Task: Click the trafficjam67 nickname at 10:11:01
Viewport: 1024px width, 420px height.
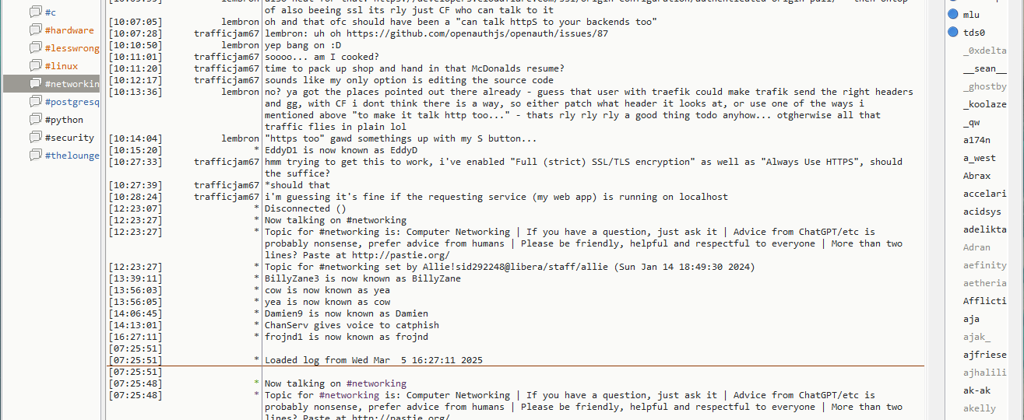Action: coord(227,57)
